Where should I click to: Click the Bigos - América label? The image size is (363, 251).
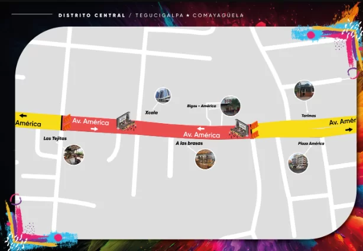click(202, 106)
